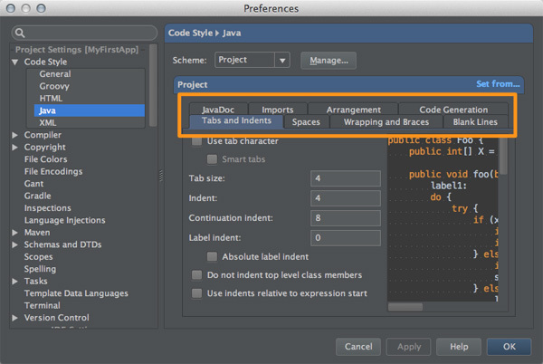Click the code preview horizontal scrollbar
This screenshot has height=364, width=543.
(x=405, y=307)
